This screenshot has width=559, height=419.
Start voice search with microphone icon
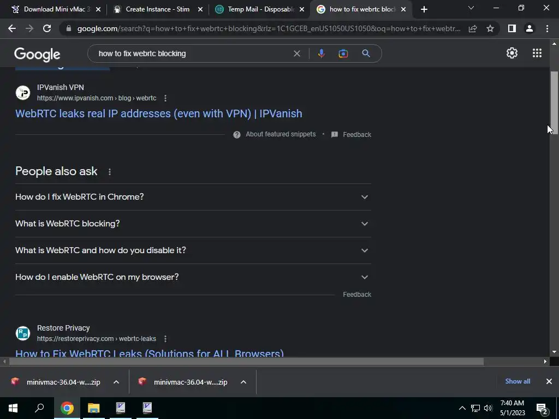coord(321,53)
